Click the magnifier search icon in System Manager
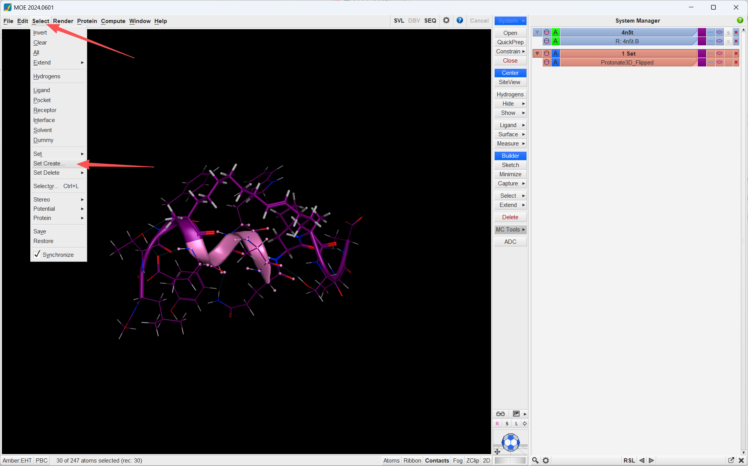 535,460
